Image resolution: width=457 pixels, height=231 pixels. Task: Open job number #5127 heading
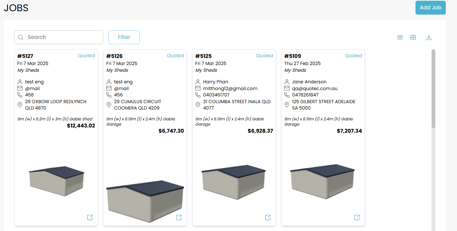25,56
